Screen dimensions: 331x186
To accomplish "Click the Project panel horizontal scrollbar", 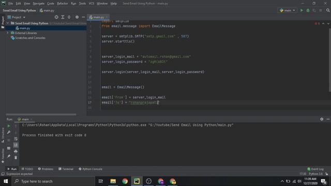I will click(x=41, y=115).
